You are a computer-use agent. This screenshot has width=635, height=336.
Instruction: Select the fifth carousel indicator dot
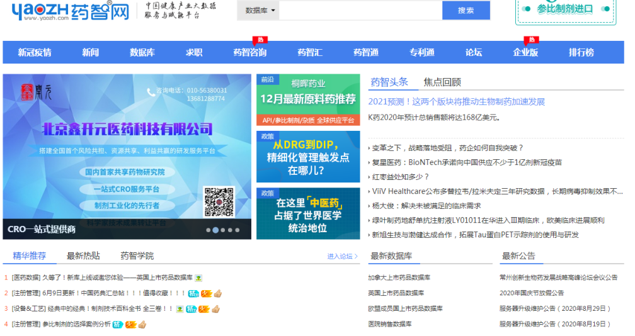pos(237,230)
